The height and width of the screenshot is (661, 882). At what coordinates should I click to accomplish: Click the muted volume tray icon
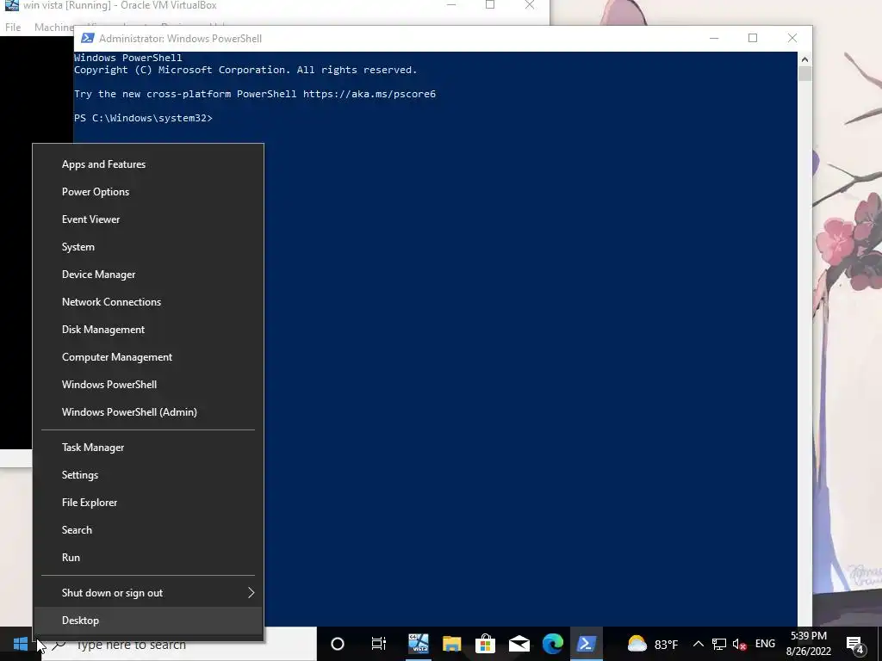740,644
